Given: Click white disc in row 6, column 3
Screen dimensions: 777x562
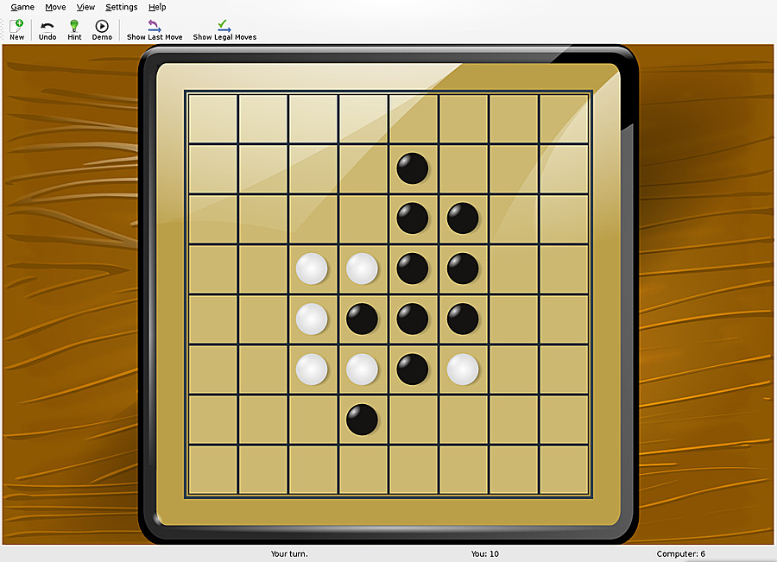Looking at the screenshot, I should click(x=312, y=369).
